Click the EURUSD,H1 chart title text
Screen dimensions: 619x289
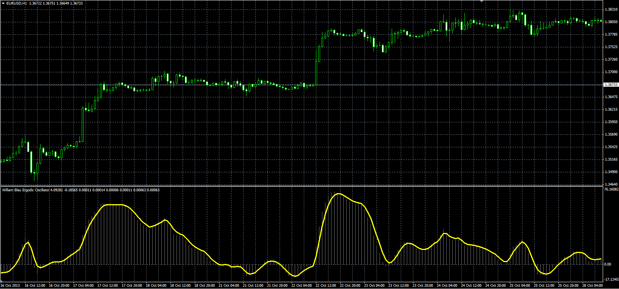(x=17, y=3)
